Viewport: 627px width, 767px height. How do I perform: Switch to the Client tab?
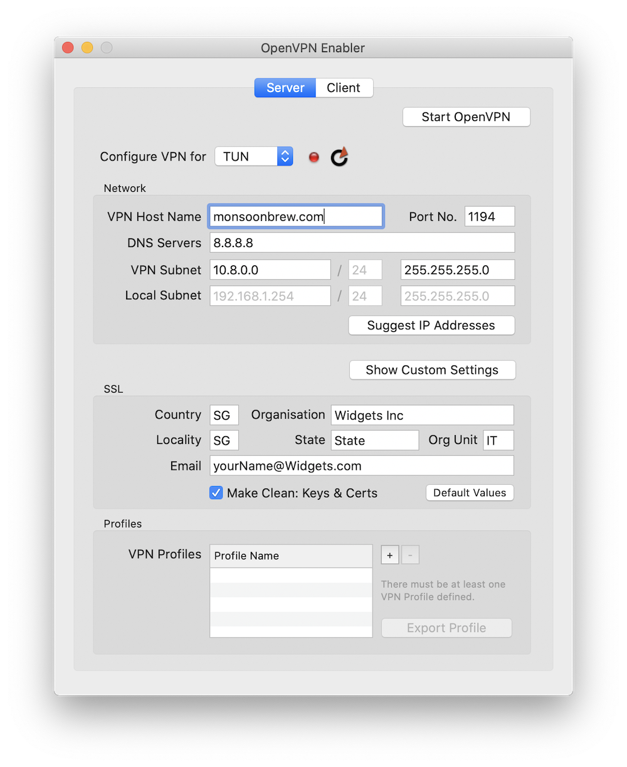point(344,88)
